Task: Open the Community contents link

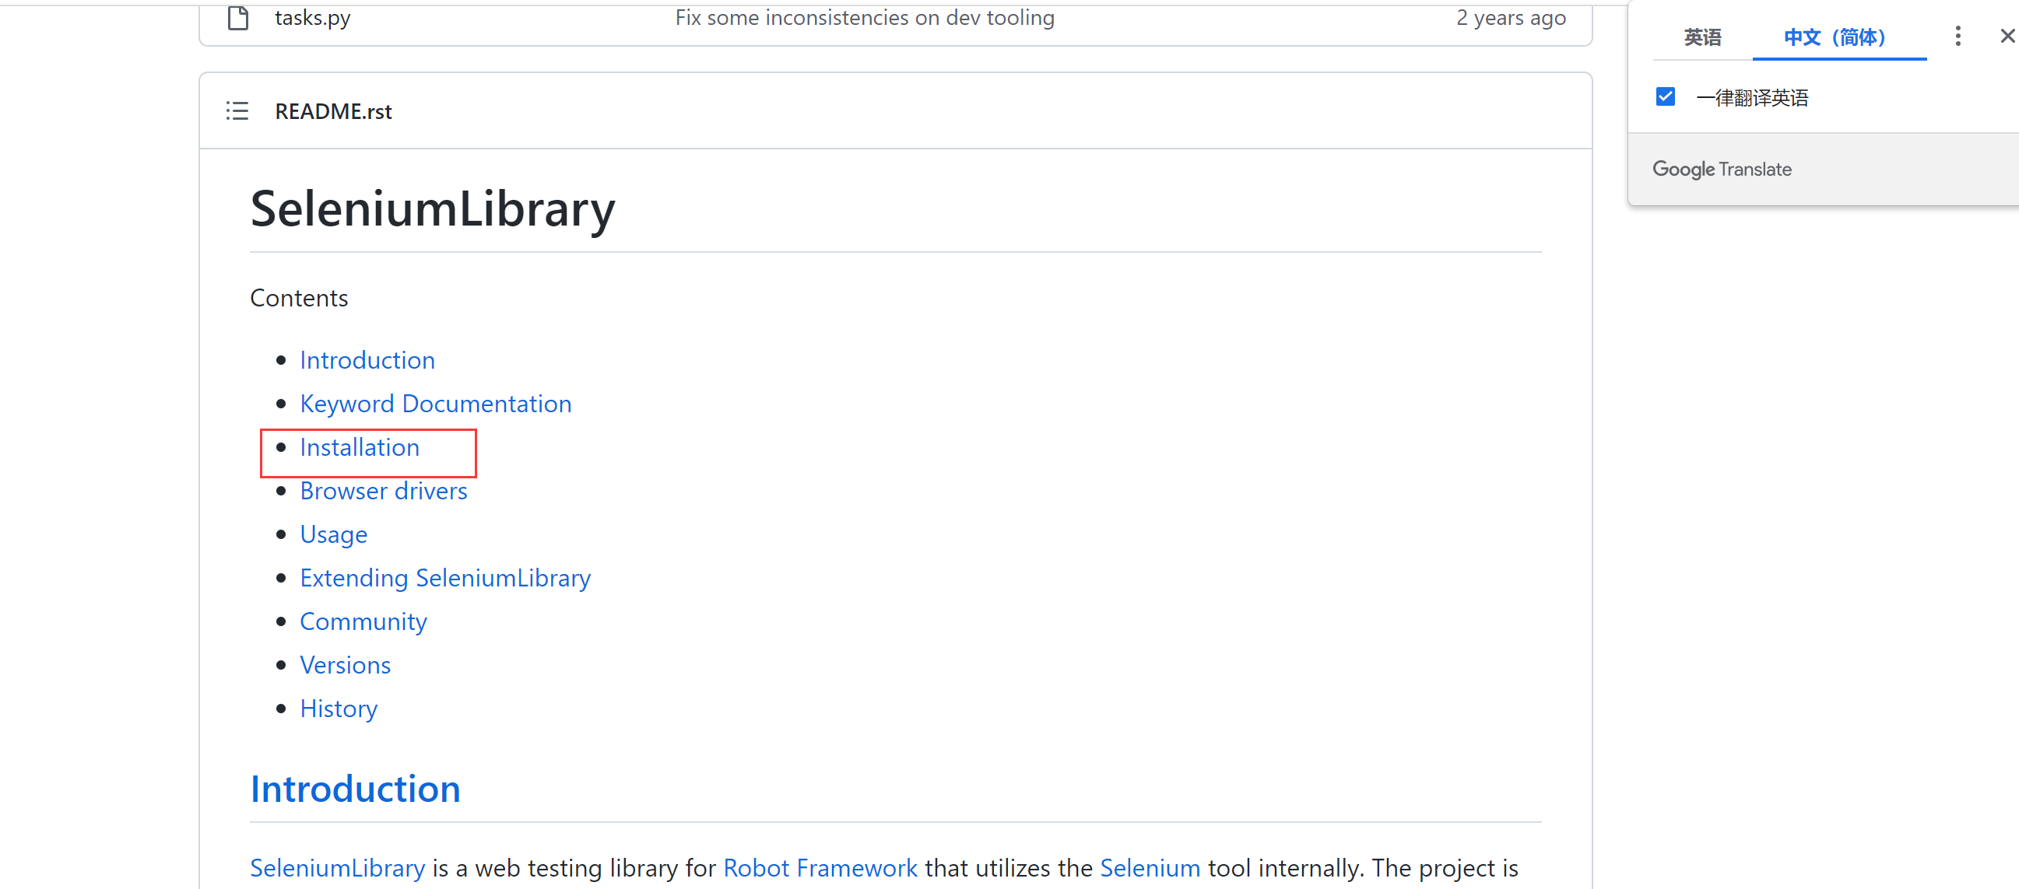Action: pyautogui.click(x=363, y=622)
